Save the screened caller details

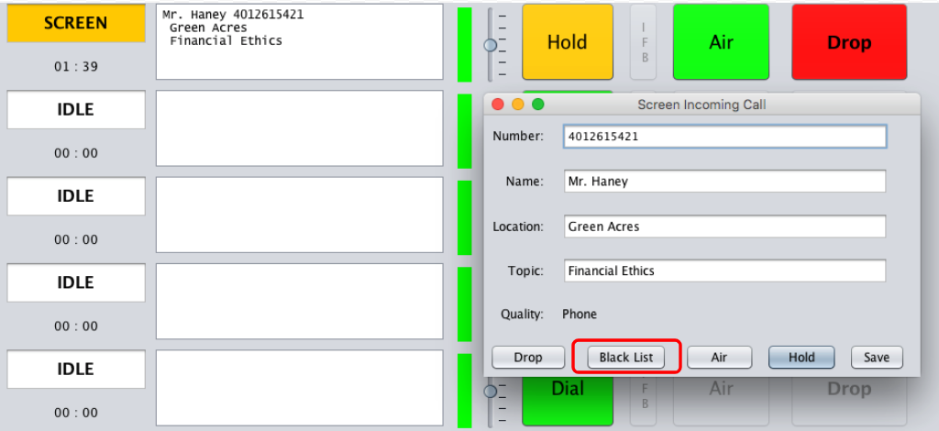coord(877,358)
